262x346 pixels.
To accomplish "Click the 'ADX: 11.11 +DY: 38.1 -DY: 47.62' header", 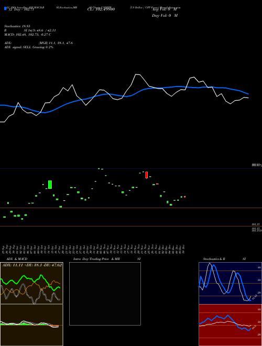I will point(32,265).
